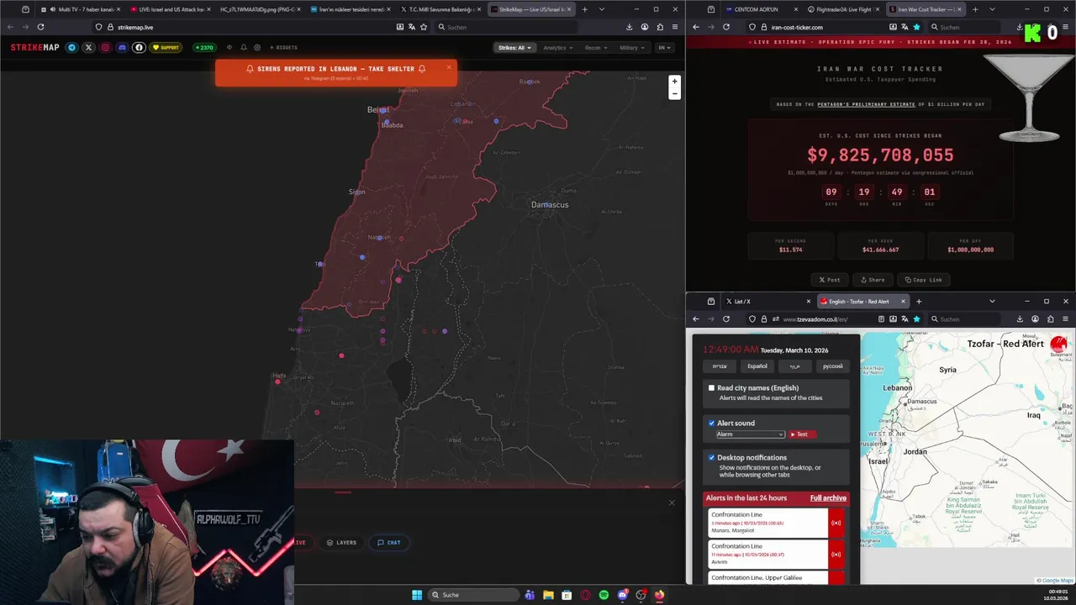The height and width of the screenshot is (605, 1076).
Task: Open new tab in StrikeMap browser window
Action: pos(585,9)
